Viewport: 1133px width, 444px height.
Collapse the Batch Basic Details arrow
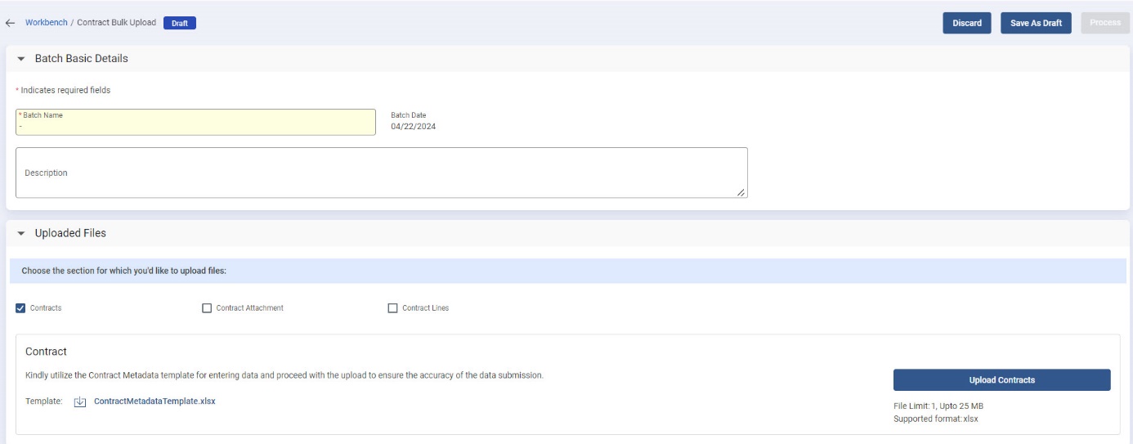[20, 59]
